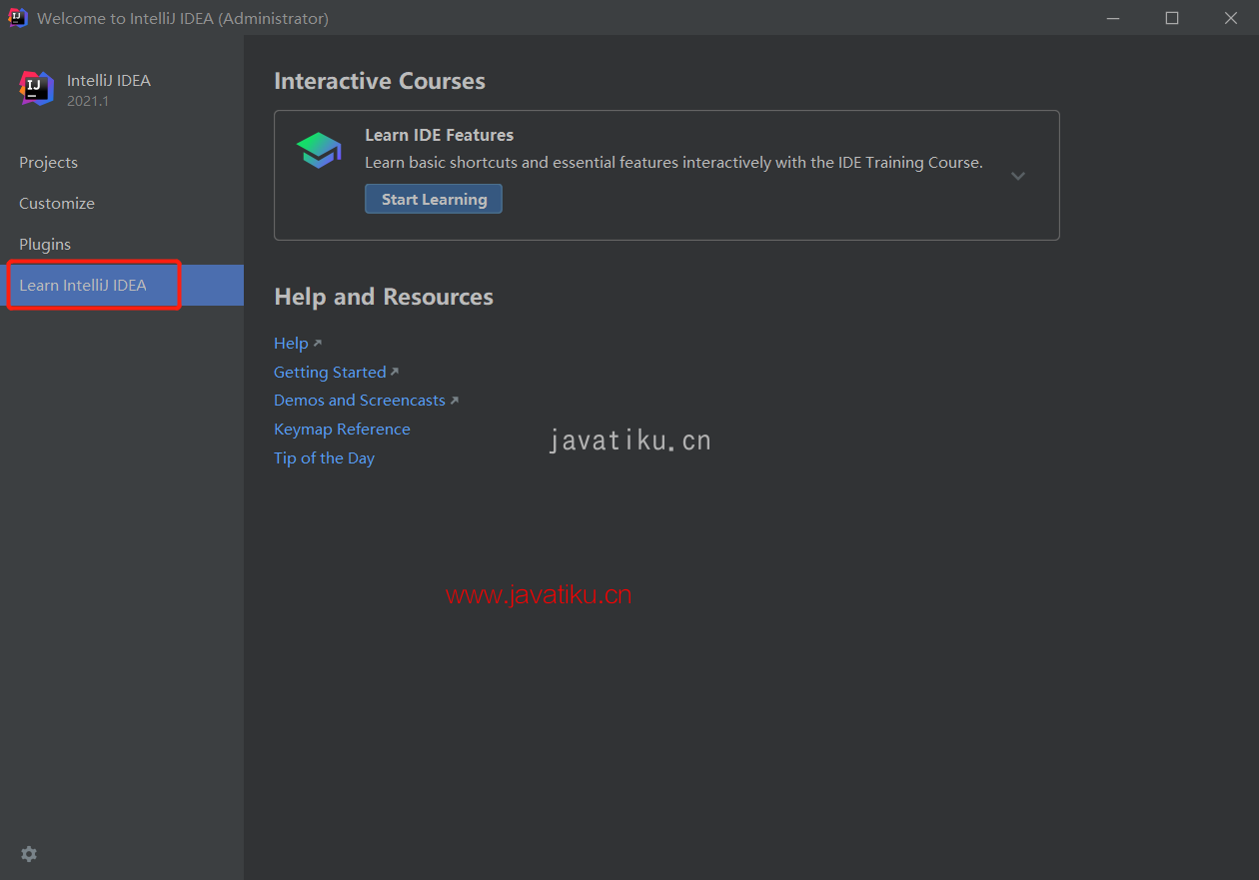Close the Welcome to IntelliJ IDEA window
This screenshot has height=880, width=1259.
click(x=1231, y=18)
